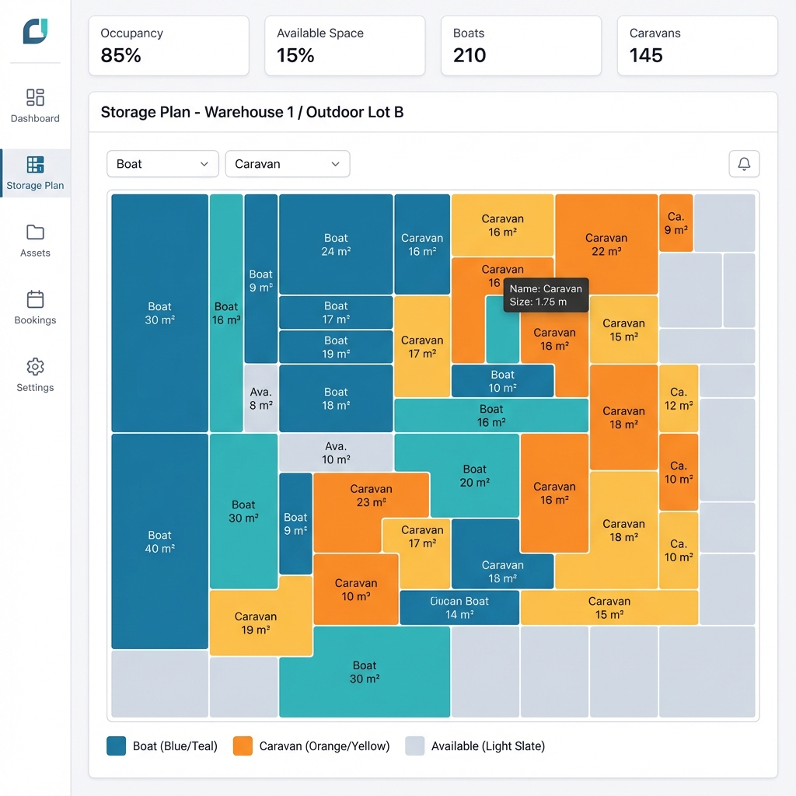Open the Occupancy 85% card

tap(169, 46)
